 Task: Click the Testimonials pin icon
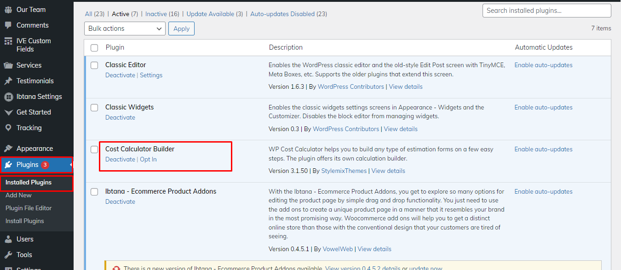pos(8,81)
